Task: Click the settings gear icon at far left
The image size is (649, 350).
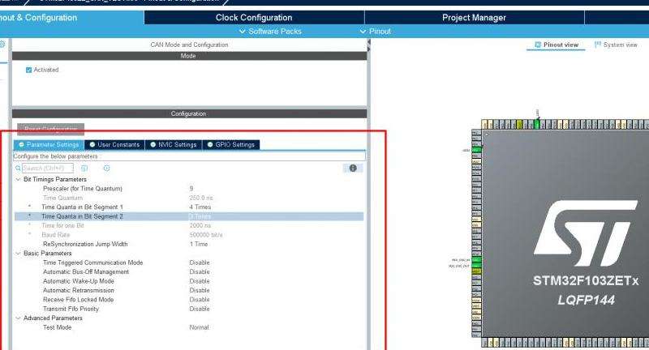Action: tap(2, 45)
